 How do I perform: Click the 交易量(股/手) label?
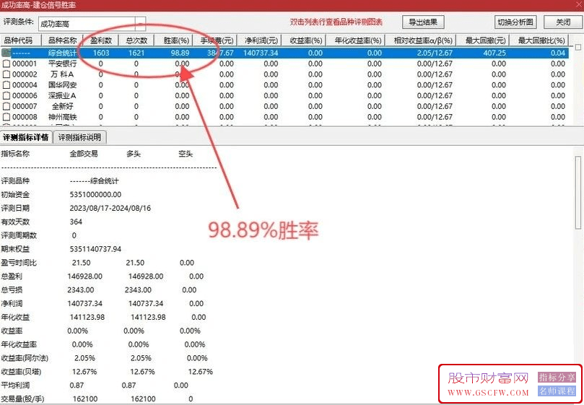22,399
